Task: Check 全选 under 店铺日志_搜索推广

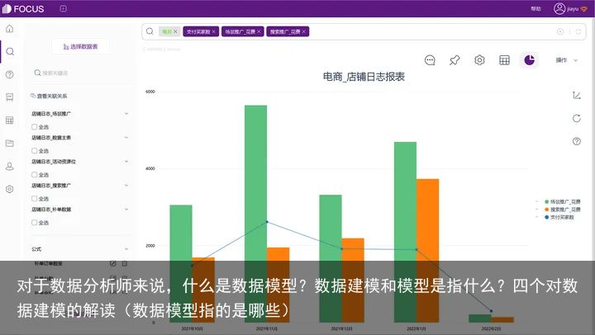Action: 35,199
